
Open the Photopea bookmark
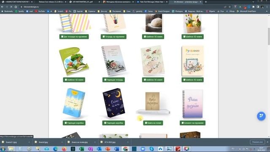(177, 11)
